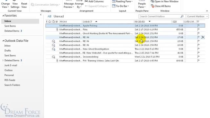This screenshot has height=118, width=210.
Task: Sort by Icon column header
Action: pos(53,22)
